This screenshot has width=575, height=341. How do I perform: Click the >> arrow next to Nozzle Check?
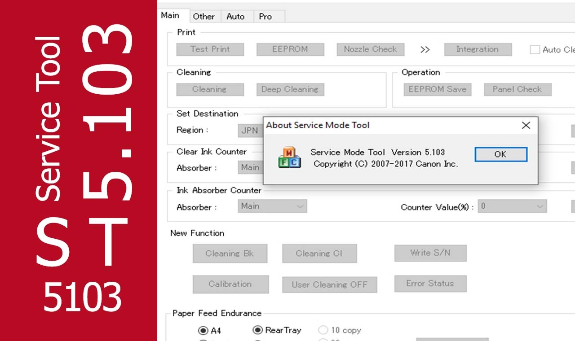point(425,50)
